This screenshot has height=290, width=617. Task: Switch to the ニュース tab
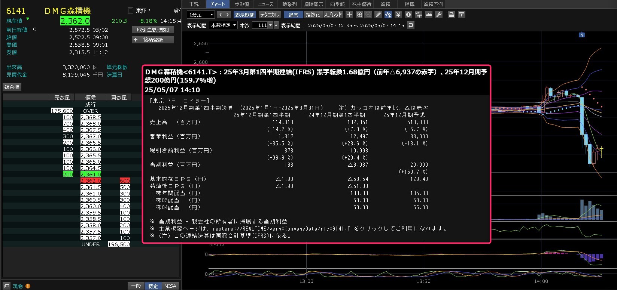point(265,4)
